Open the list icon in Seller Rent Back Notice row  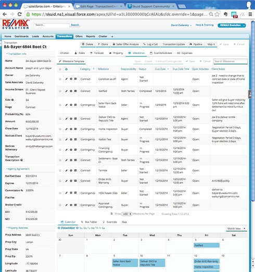tap(75, 105)
